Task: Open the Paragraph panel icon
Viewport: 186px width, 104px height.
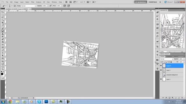Action: tap(158, 55)
